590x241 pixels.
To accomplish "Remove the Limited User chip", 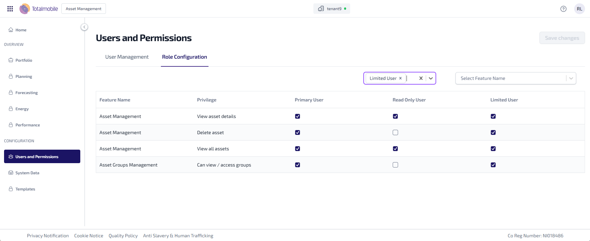I will pyautogui.click(x=400, y=78).
